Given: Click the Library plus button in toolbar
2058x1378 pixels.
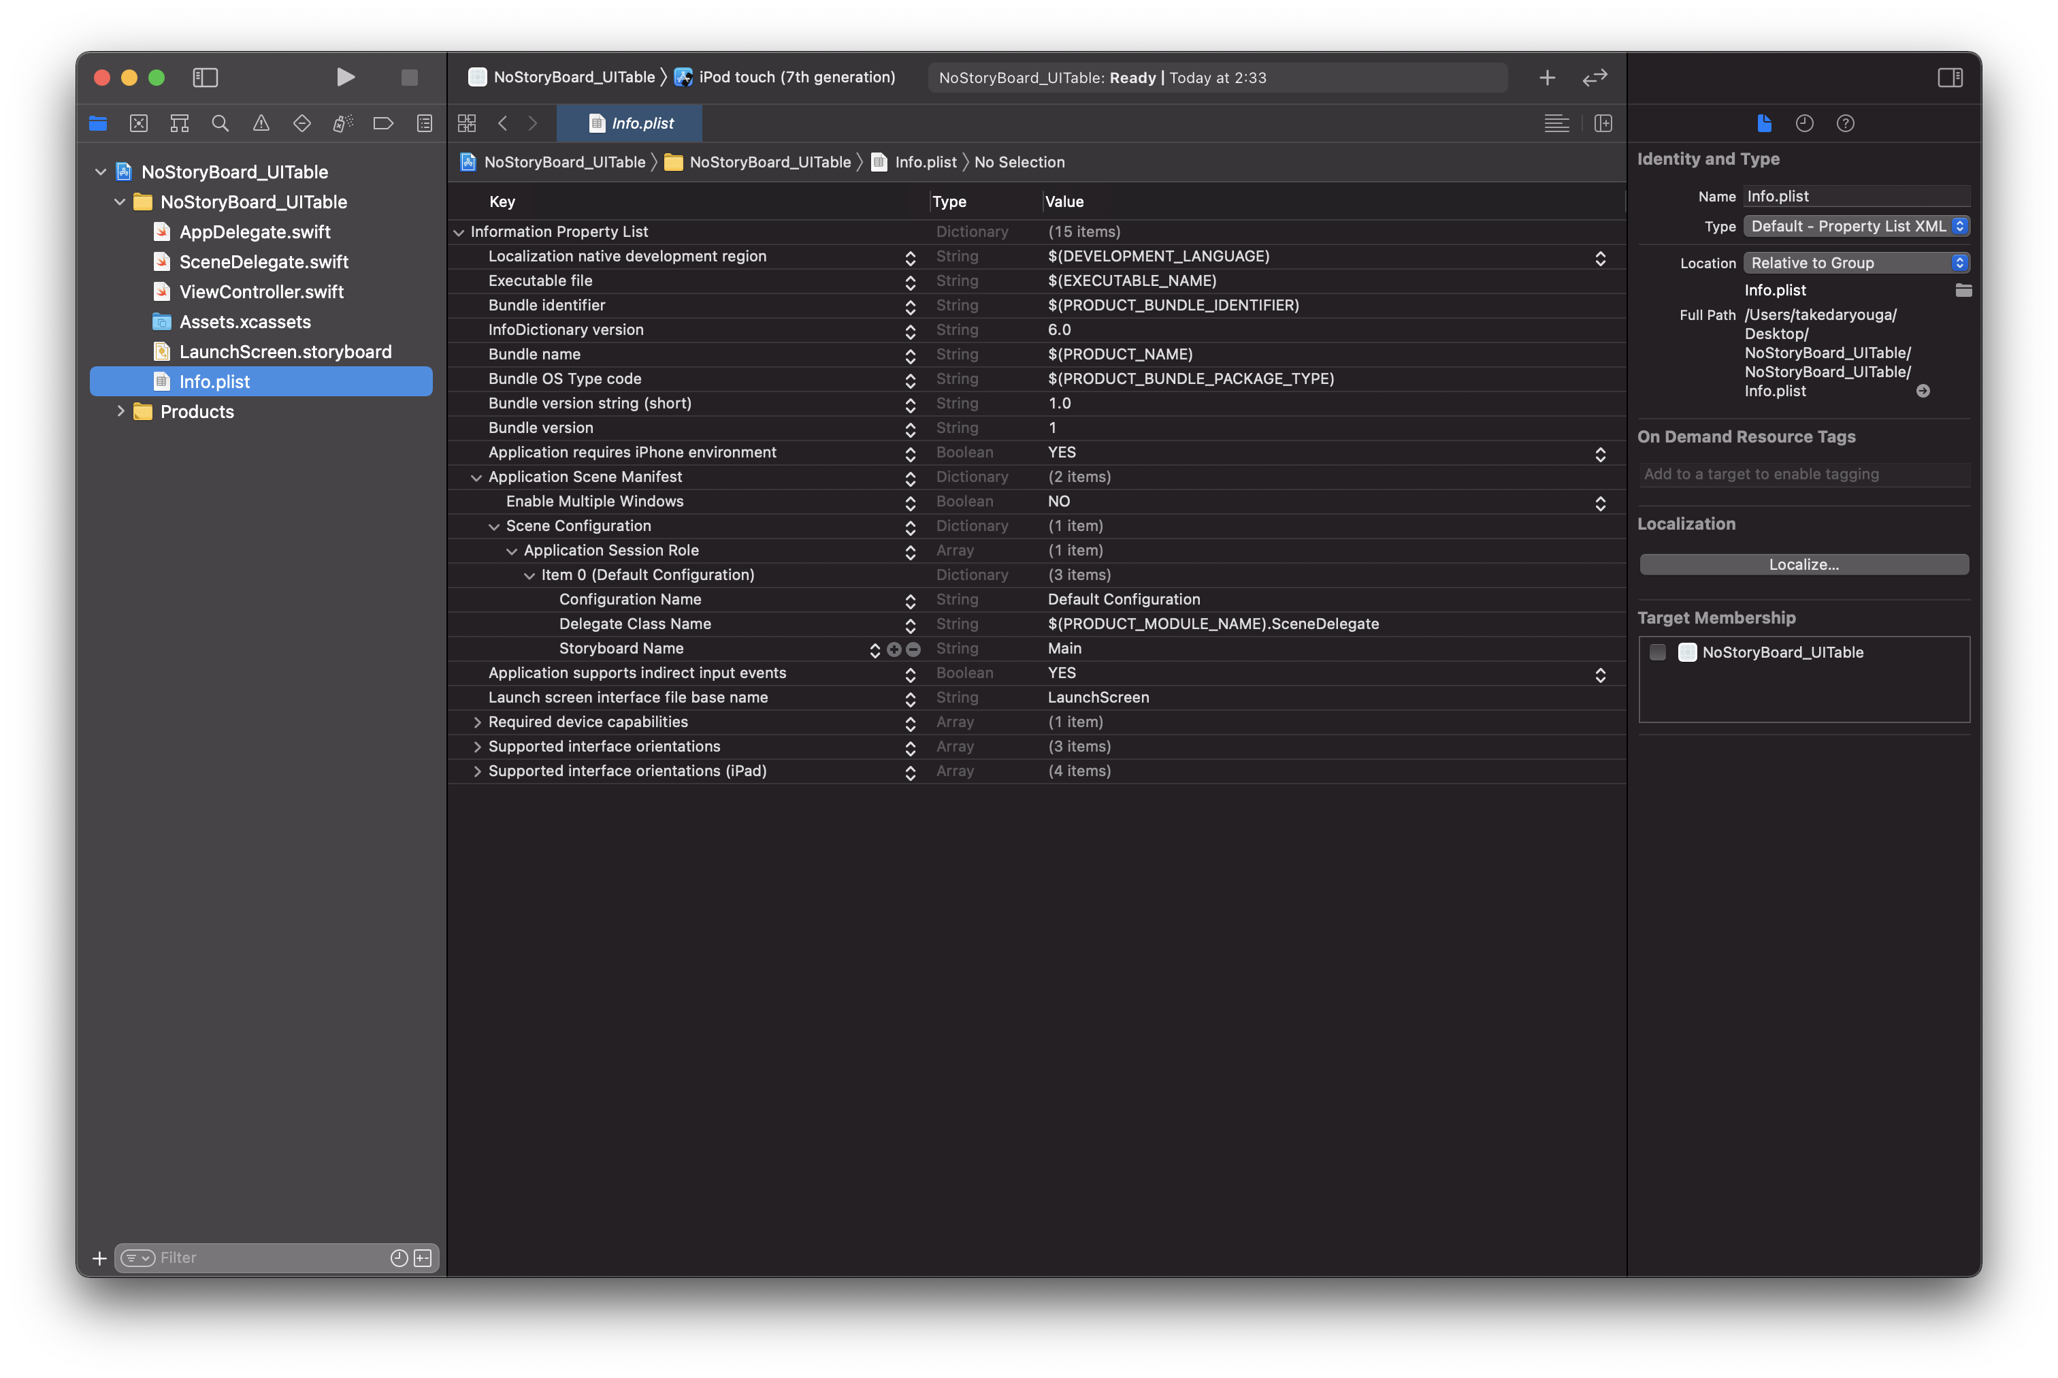Looking at the screenshot, I should [x=1547, y=78].
